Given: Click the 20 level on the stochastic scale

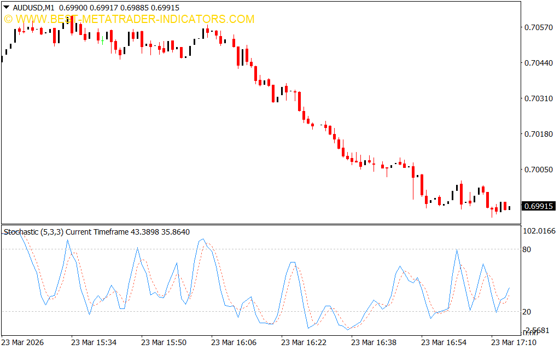Looking at the screenshot, I should pos(527,312).
